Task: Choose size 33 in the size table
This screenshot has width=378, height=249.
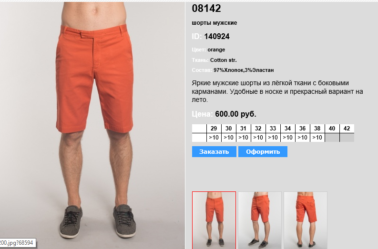Action: pos(273,129)
